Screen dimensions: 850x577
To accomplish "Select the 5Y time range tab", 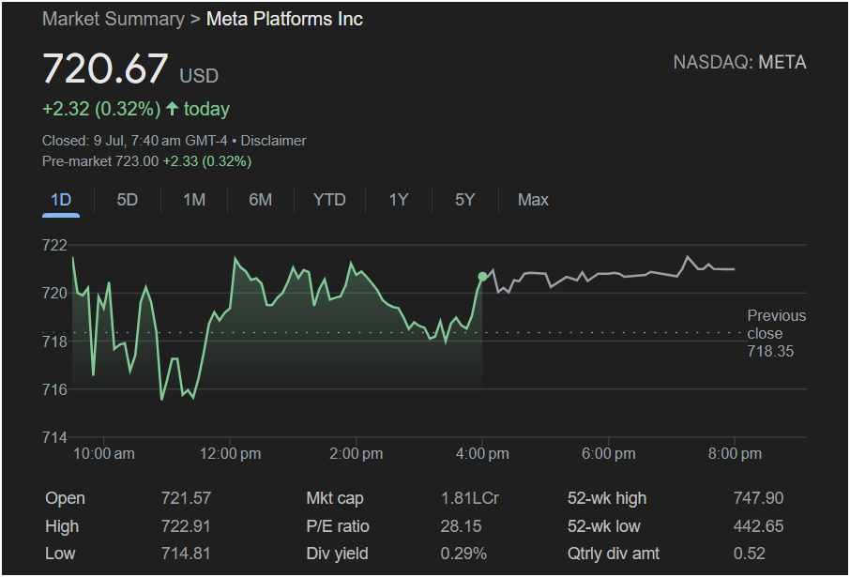I will tap(464, 200).
